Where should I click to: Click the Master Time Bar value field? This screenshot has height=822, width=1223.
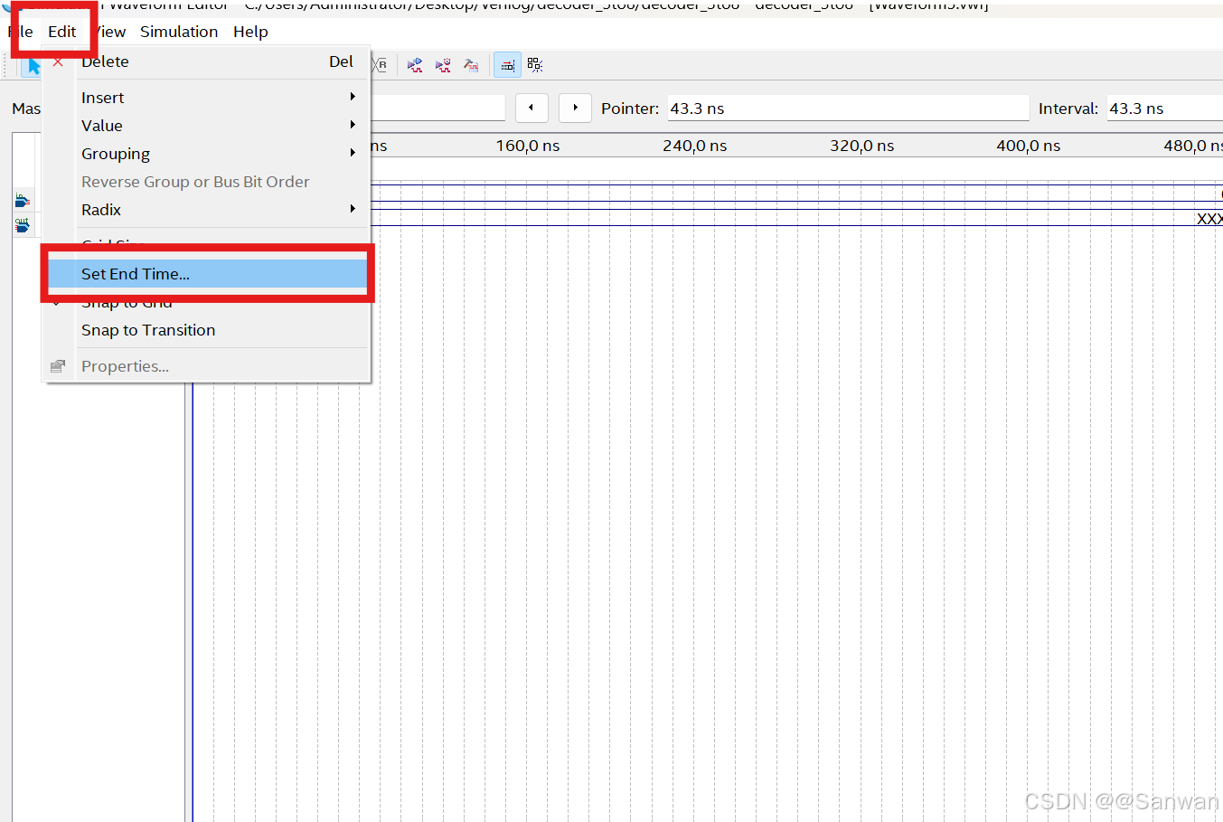pos(437,109)
